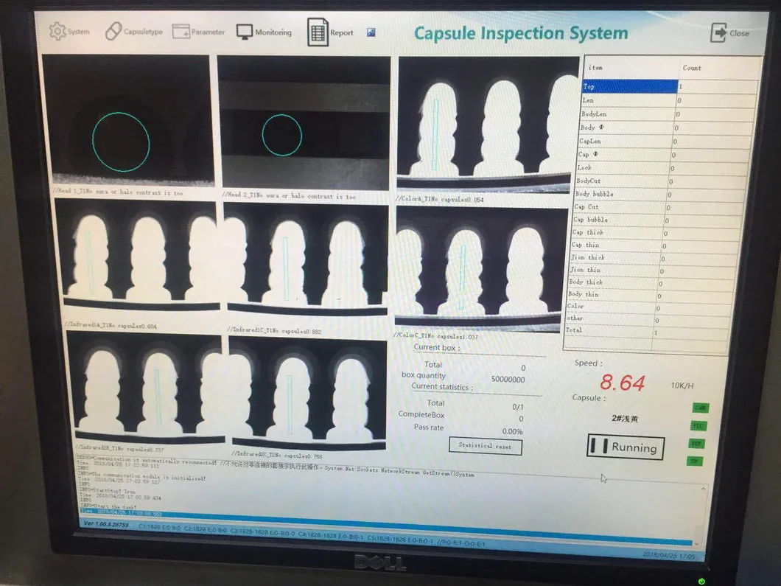The width and height of the screenshot is (781, 586).
Task: Click the small image icon beside Report
Action: click(x=371, y=32)
